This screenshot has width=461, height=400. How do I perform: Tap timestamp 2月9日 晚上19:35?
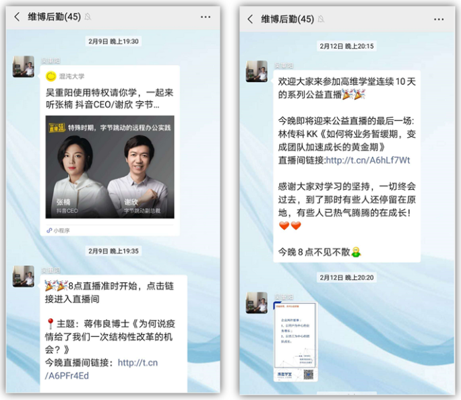113,251
